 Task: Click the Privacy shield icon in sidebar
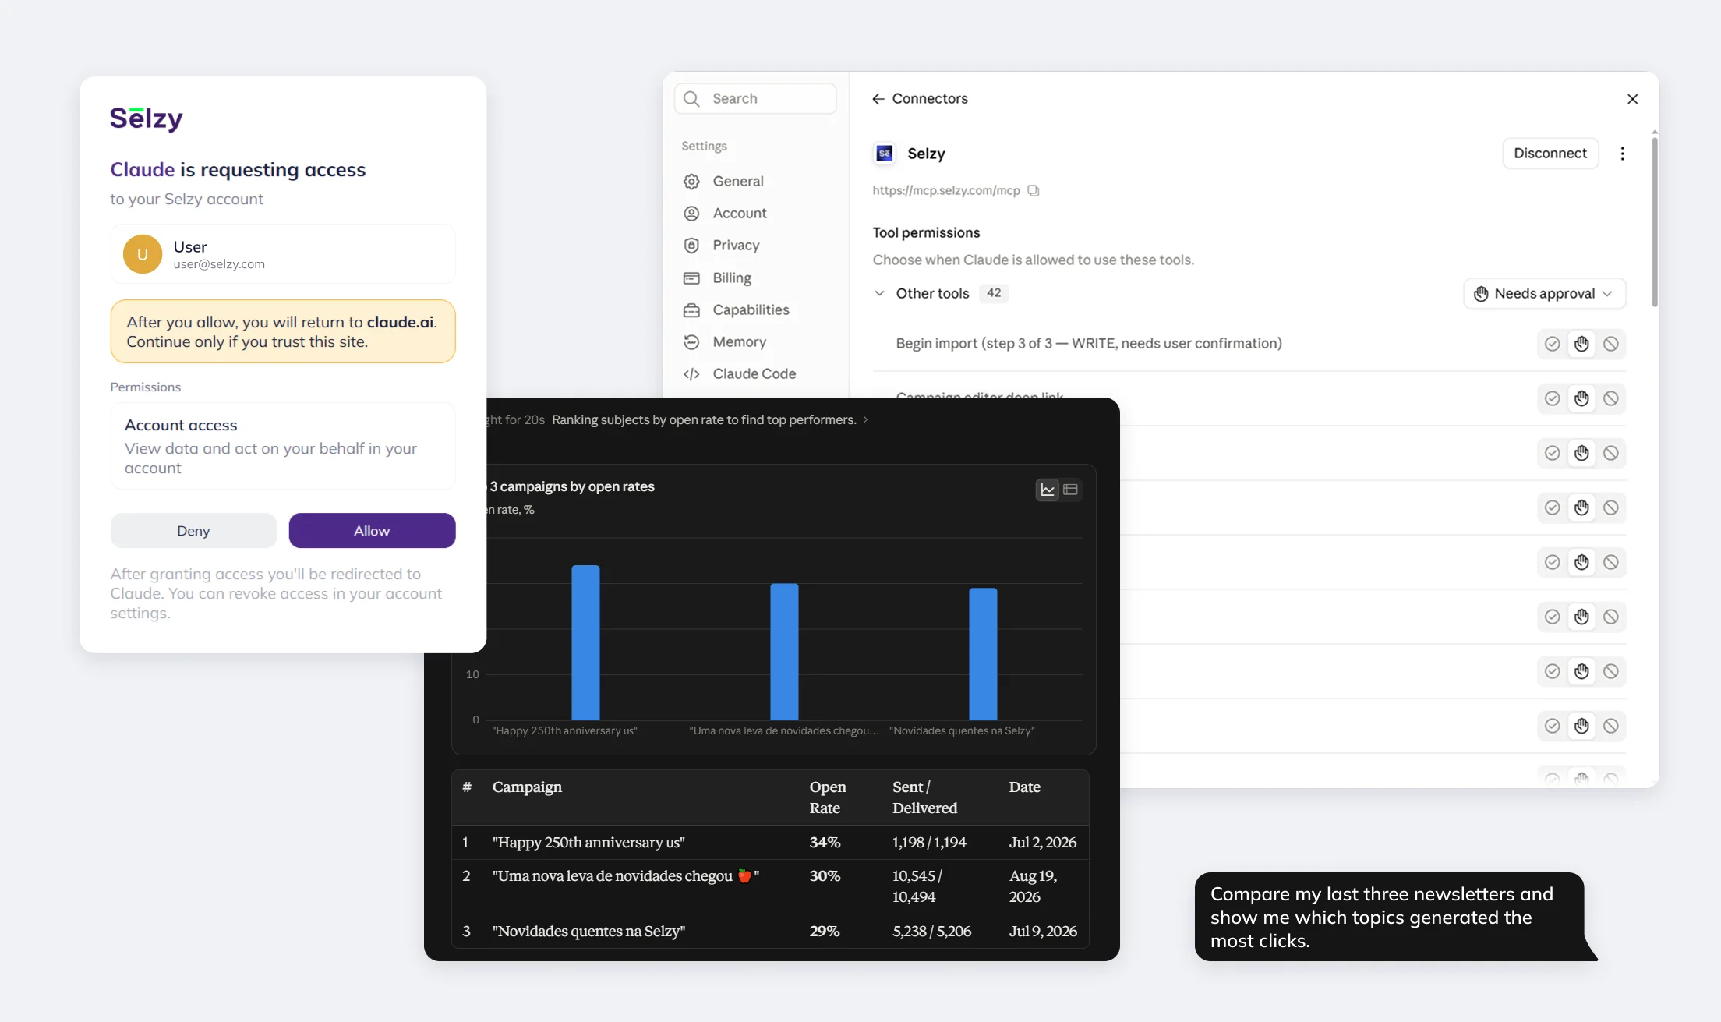point(691,246)
